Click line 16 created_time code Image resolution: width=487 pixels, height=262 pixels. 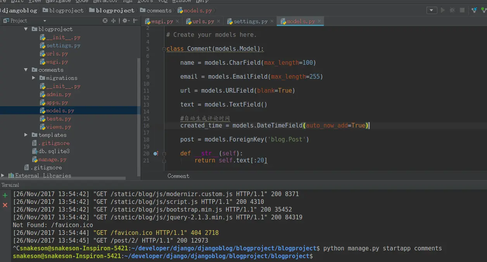(275, 126)
